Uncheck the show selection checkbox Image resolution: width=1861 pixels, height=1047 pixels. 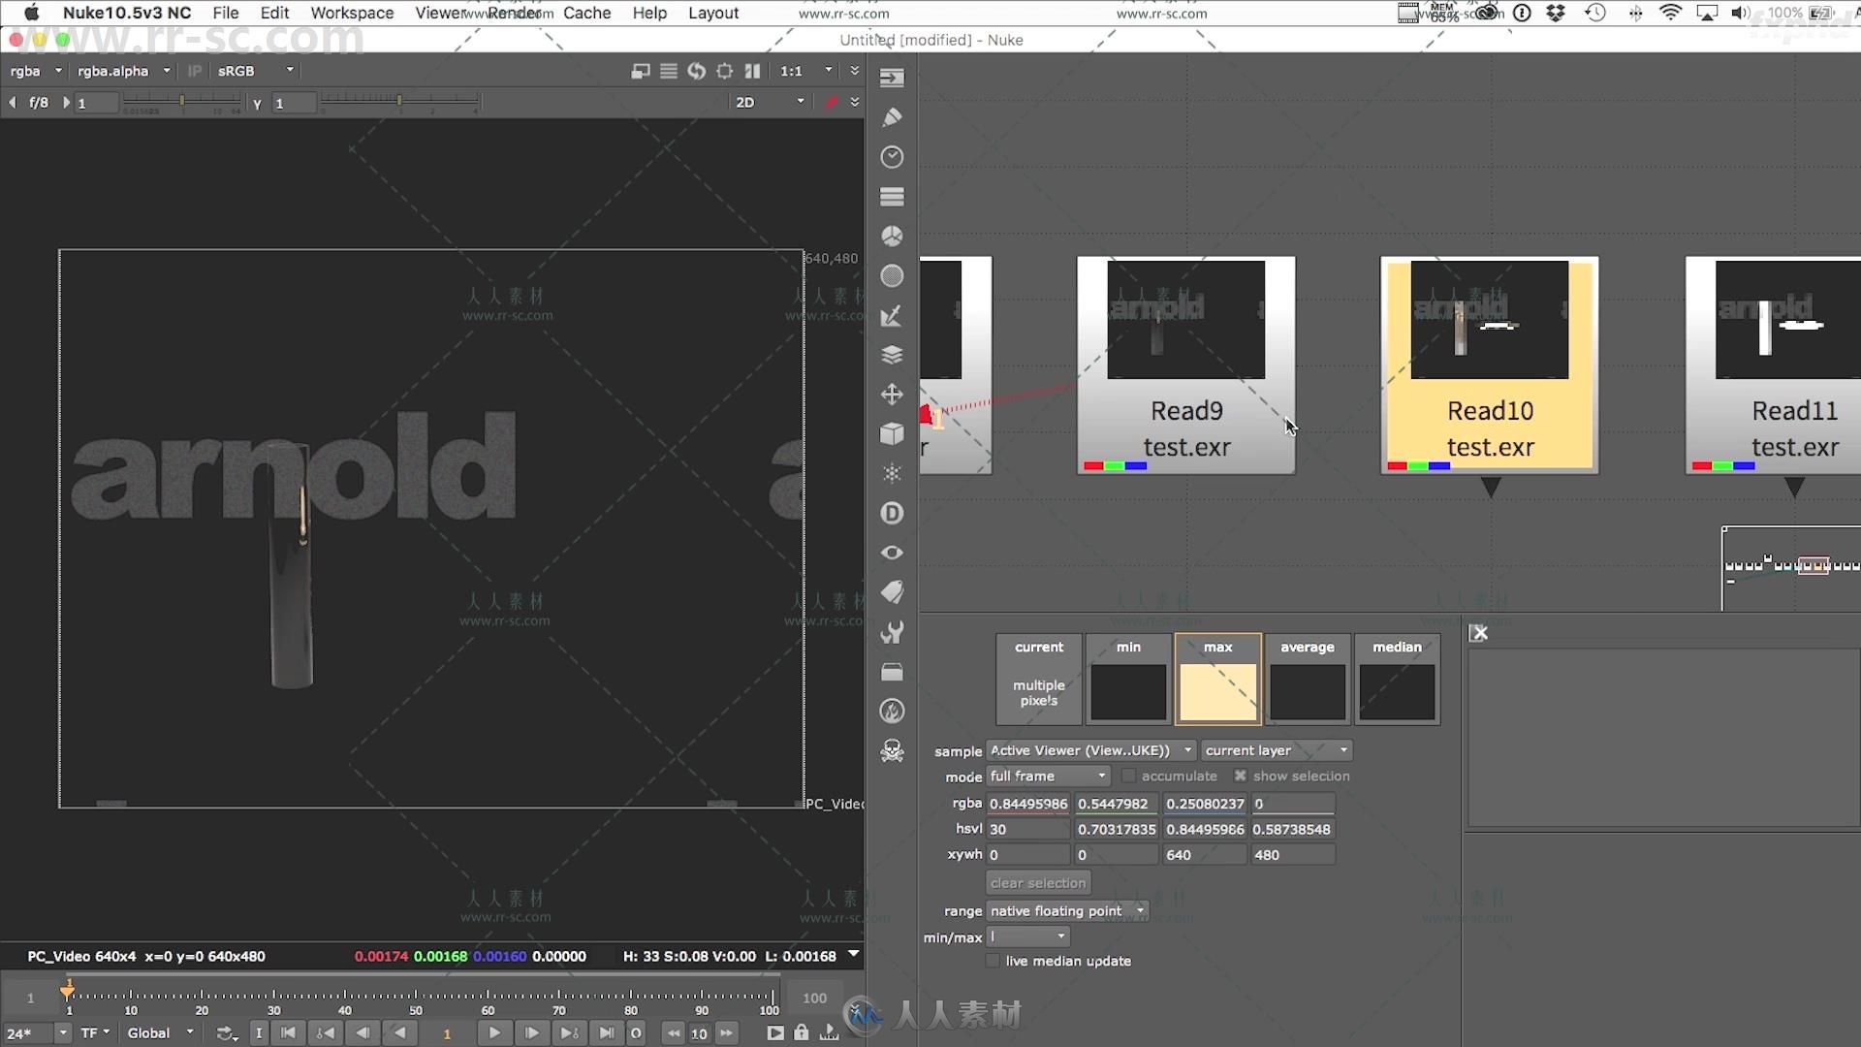[x=1240, y=776]
